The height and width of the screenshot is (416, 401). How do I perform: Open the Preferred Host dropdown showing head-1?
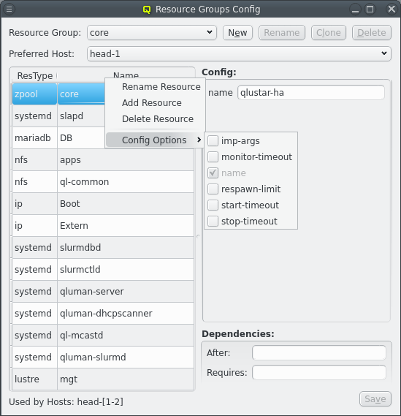pyautogui.click(x=239, y=54)
